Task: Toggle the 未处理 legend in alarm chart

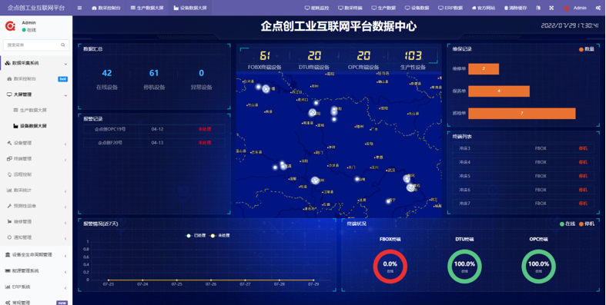Action: click(x=220, y=235)
